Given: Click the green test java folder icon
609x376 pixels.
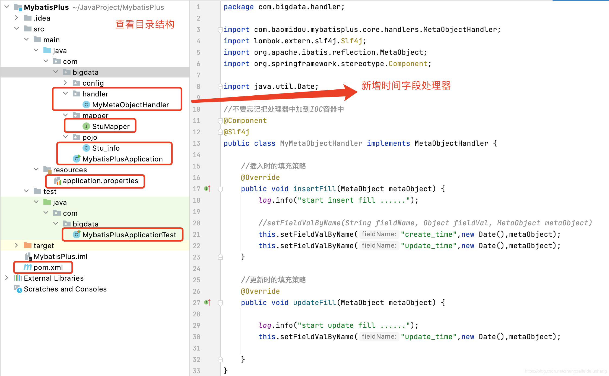Looking at the screenshot, I should coord(47,202).
